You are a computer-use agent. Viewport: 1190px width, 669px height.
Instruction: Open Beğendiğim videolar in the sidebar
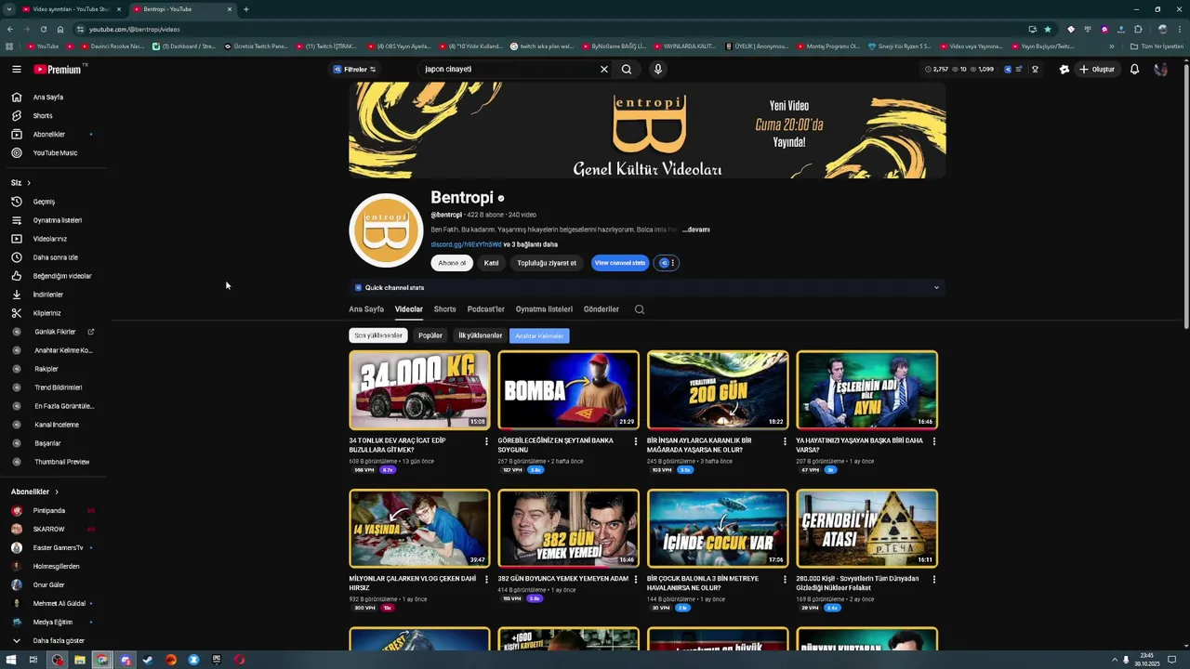(x=61, y=276)
